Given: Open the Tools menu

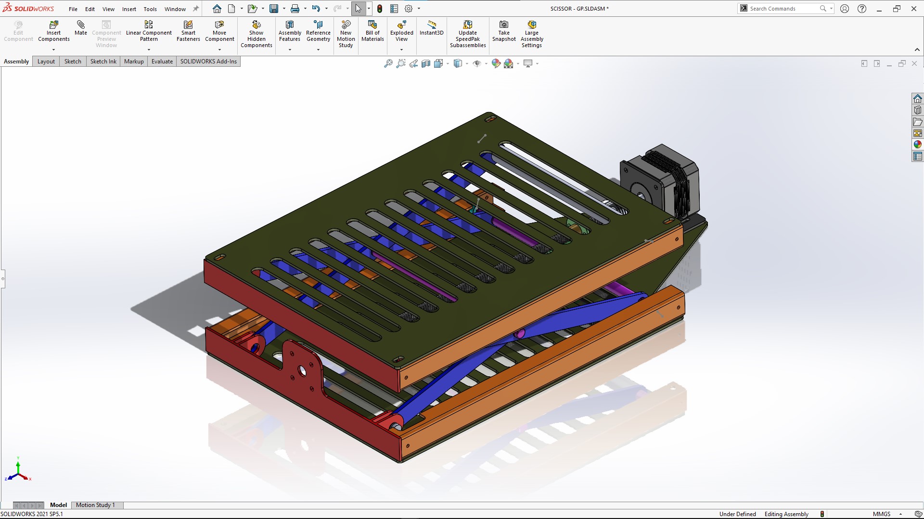Looking at the screenshot, I should click(x=150, y=9).
